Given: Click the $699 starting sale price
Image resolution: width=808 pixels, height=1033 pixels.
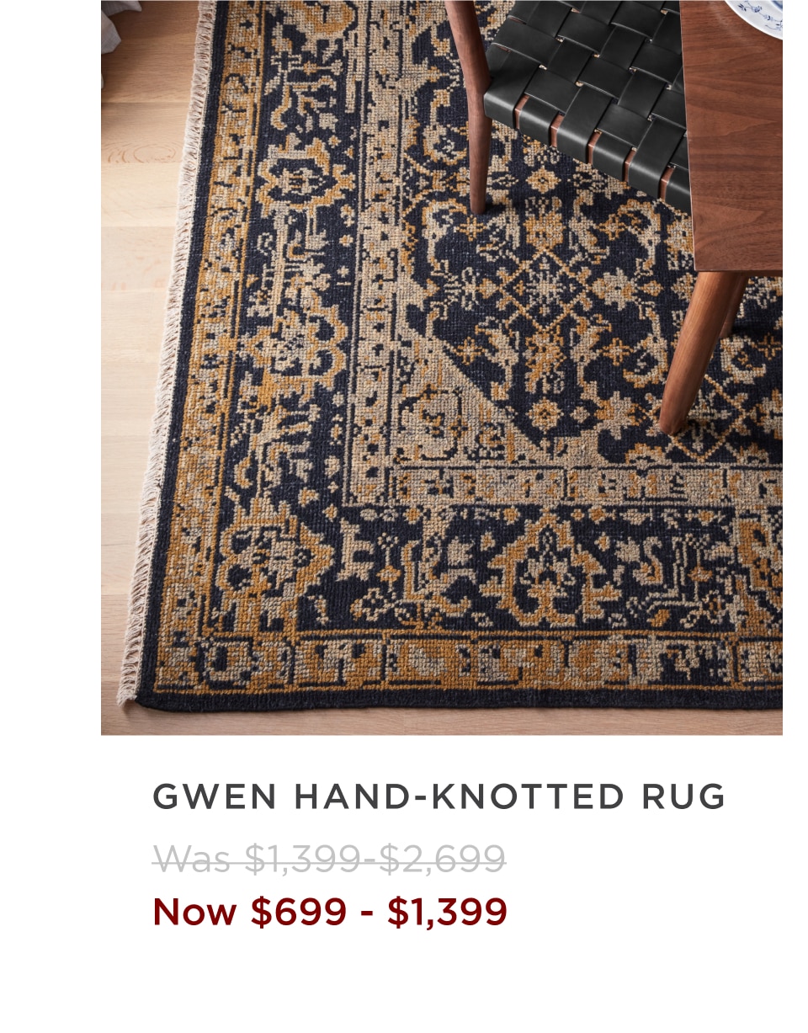Looking at the screenshot, I should coord(298,912).
